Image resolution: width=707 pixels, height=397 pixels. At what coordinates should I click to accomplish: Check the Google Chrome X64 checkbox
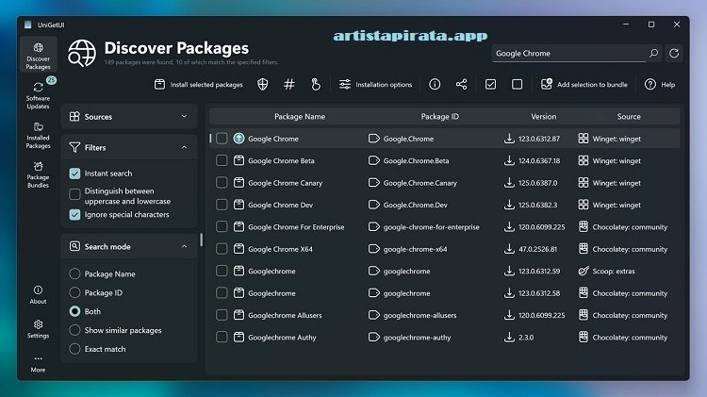click(x=222, y=249)
